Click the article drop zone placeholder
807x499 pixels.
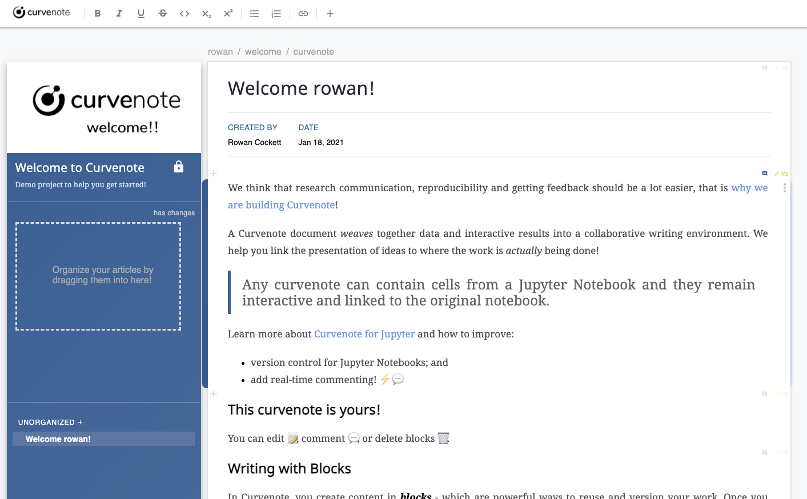(x=98, y=276)
